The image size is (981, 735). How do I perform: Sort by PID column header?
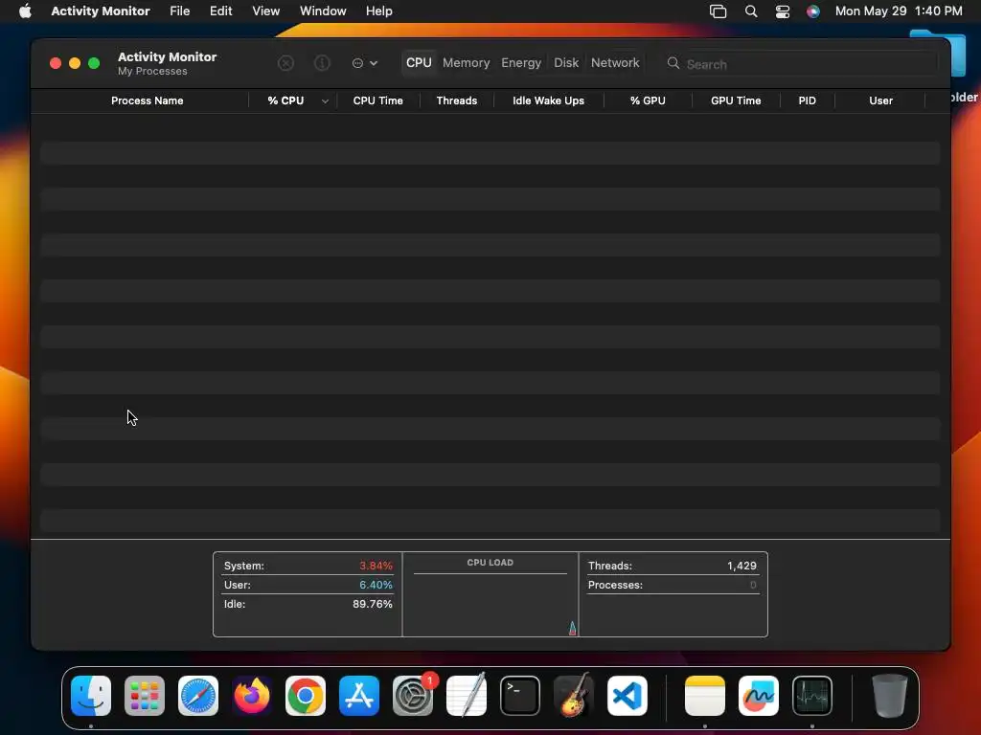point(807,100)
